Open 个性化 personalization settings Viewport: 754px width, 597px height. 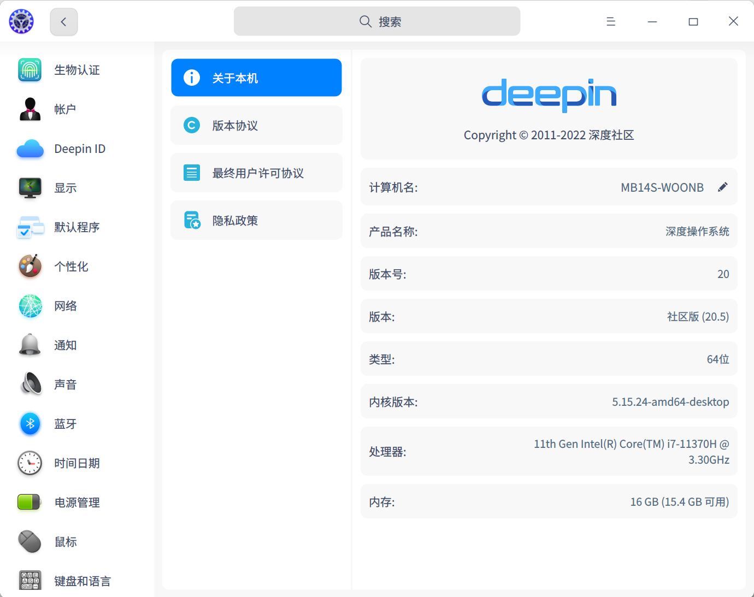[x=71, y=267]
